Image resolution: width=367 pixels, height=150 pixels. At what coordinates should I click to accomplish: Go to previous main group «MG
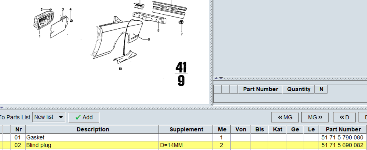click(285, 117)
